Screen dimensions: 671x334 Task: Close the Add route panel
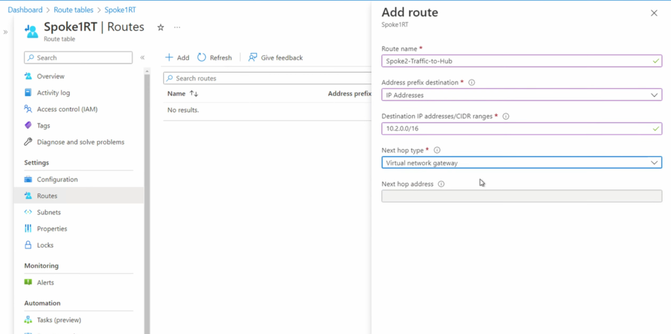pos(654,13)
